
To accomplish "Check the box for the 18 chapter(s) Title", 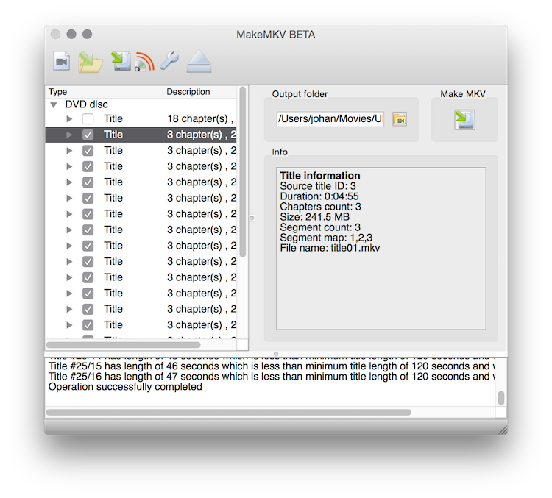I will tap(88, 119).
